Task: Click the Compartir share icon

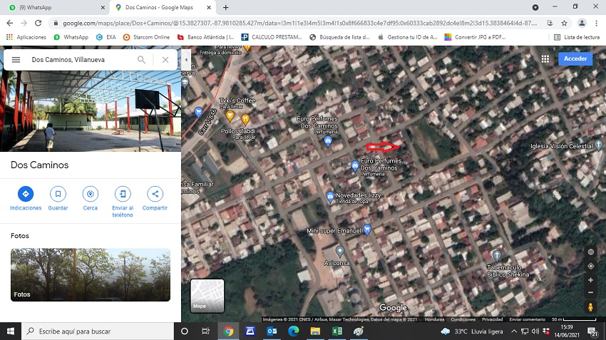Action: click(155, 194)
